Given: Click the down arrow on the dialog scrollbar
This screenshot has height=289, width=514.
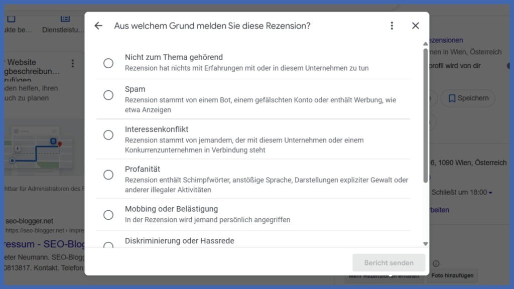Looking at the screenshot, I should [x=425, y=243].
